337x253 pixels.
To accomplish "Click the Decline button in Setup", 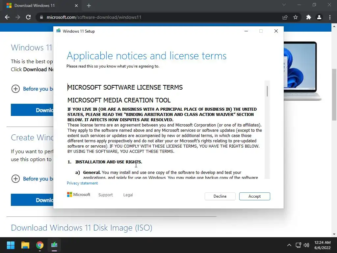I will coord(220,196).
